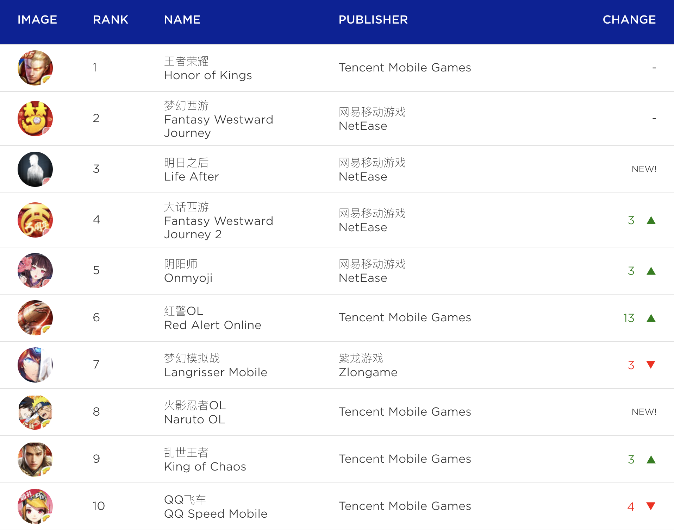Click the King of Chaos game icon
The height and width of the screenshot is (530, 674).
[x=35, y=459]
